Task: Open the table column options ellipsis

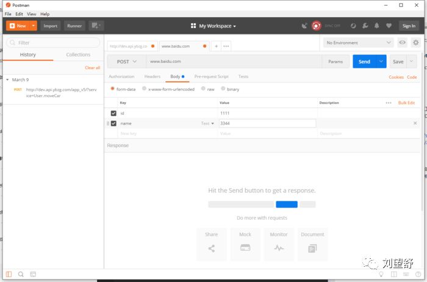Action: 389,103
